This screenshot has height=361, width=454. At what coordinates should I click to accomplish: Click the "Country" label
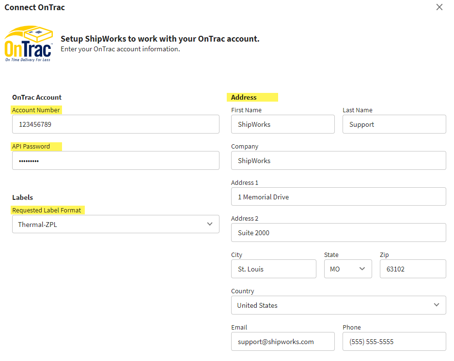[243, 291]
